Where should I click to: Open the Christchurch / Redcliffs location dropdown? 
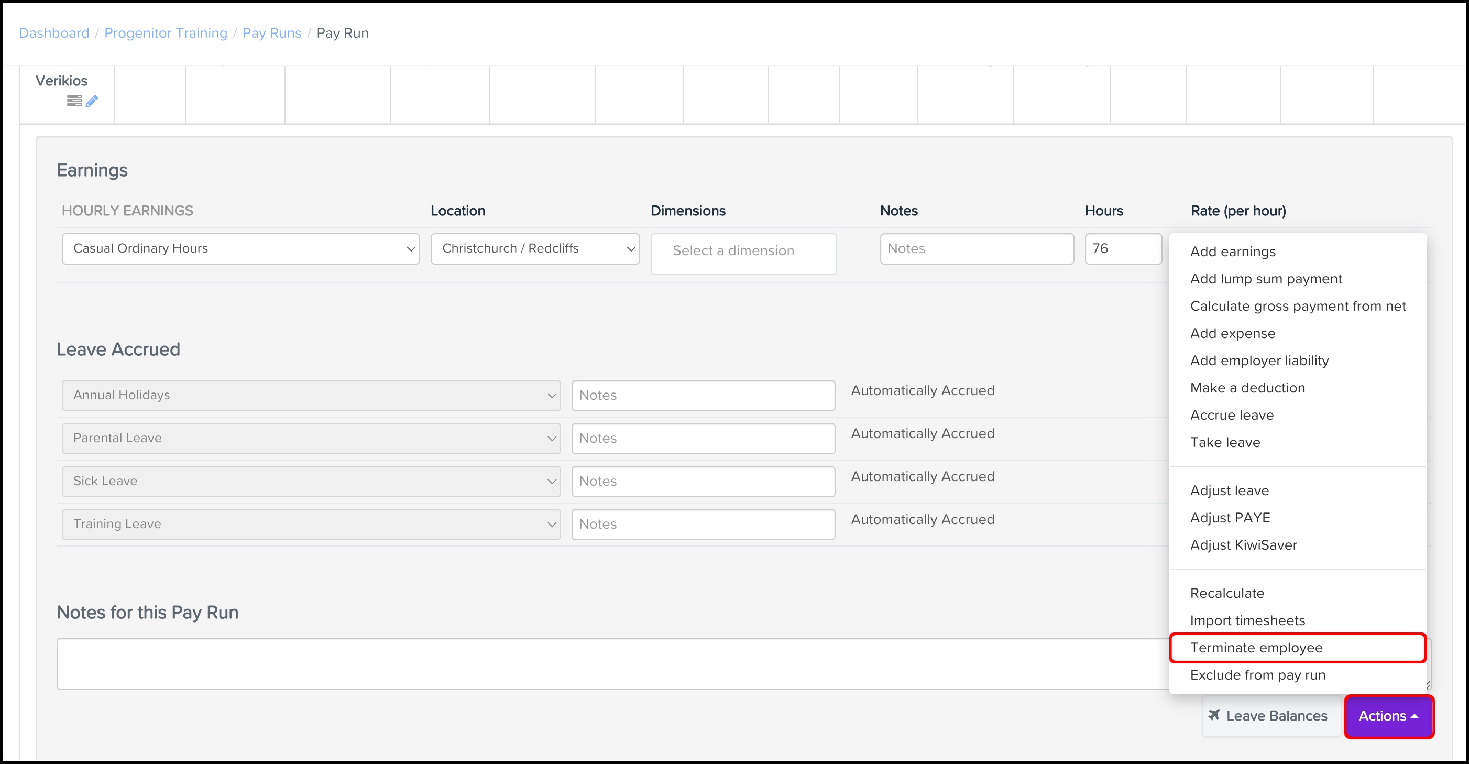point(535,248)
